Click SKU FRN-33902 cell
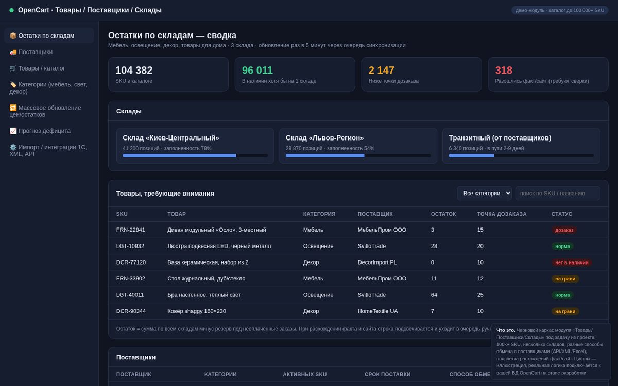The width and height of the screenshot is (618, 386). [131, 278]
